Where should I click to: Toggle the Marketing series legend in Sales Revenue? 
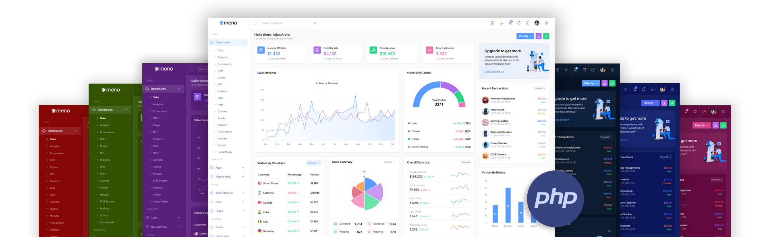(x=332, y=83)
